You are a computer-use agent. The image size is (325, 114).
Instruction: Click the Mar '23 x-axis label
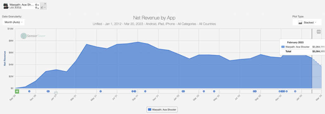pyautogui.click(x=319, y=98)
